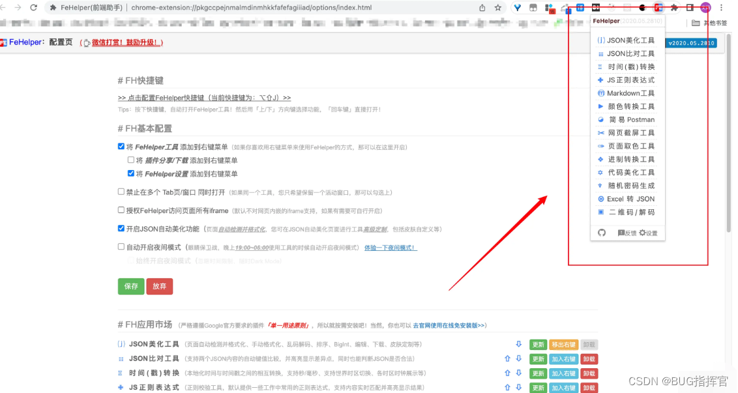Move JS正则表达式 down with arrow
Screen dimensions: 738x393
click(519, 387)
